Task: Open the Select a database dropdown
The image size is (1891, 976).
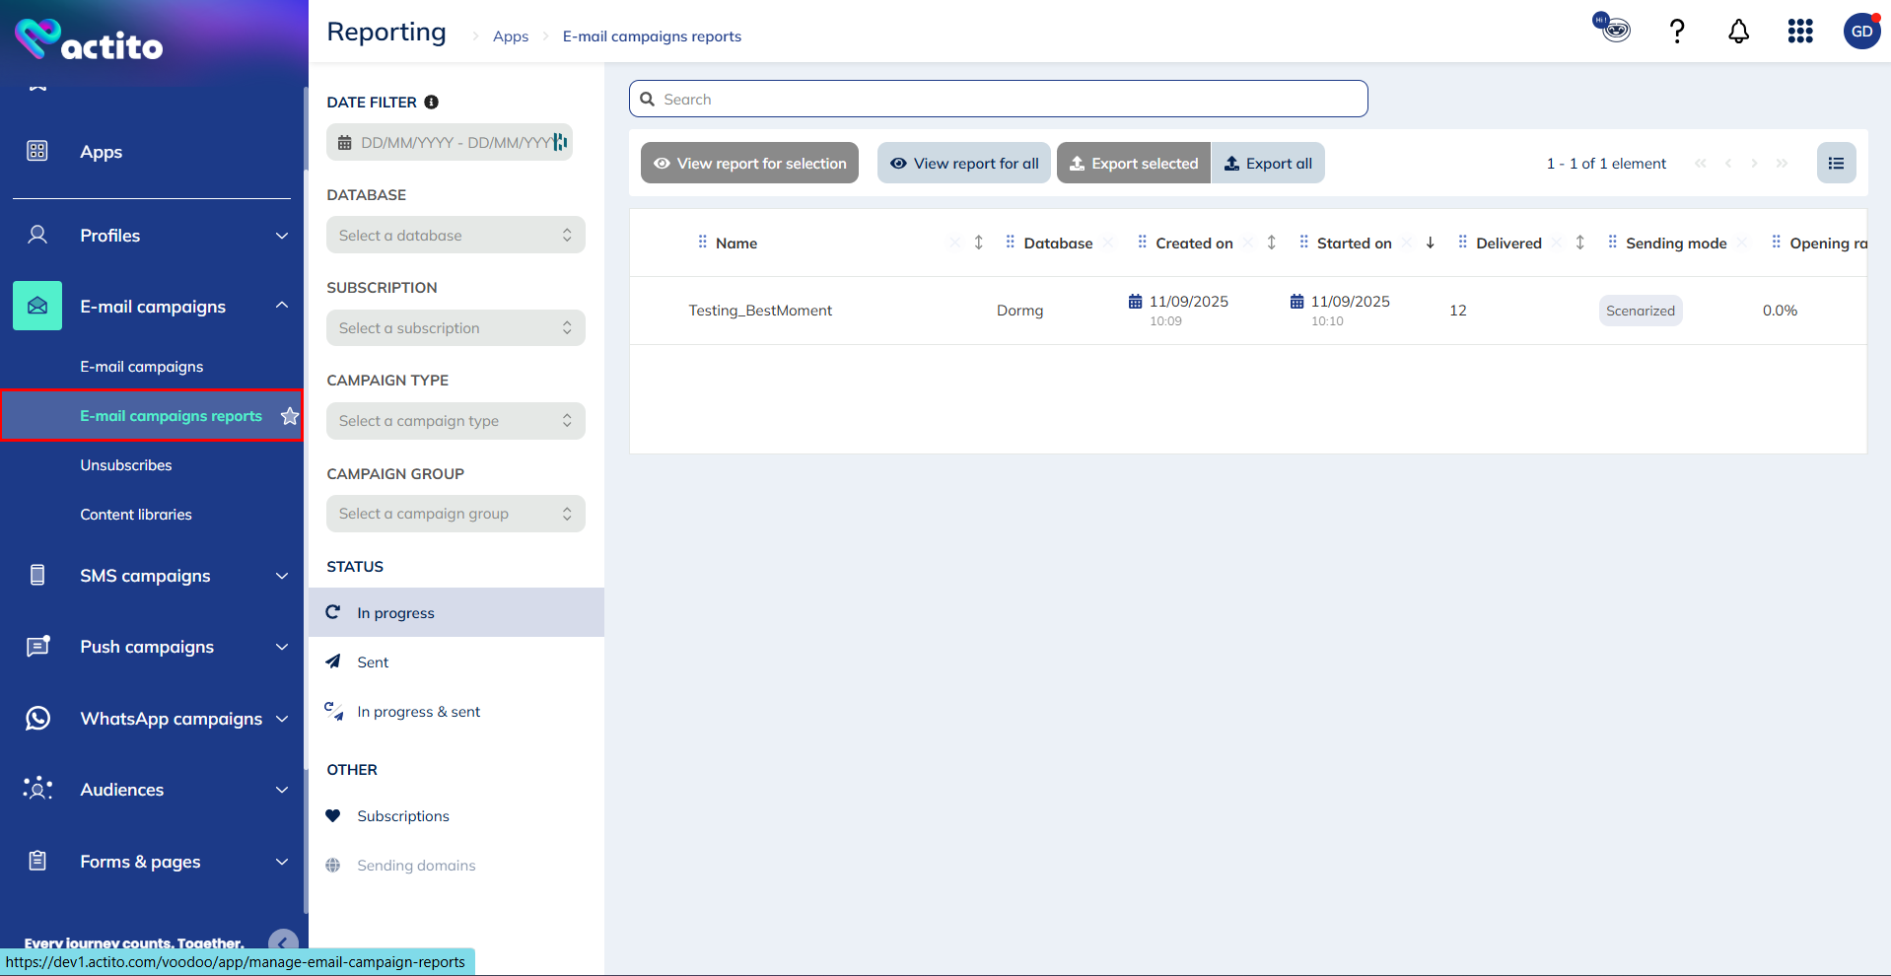Action: [x=455, y=236]
